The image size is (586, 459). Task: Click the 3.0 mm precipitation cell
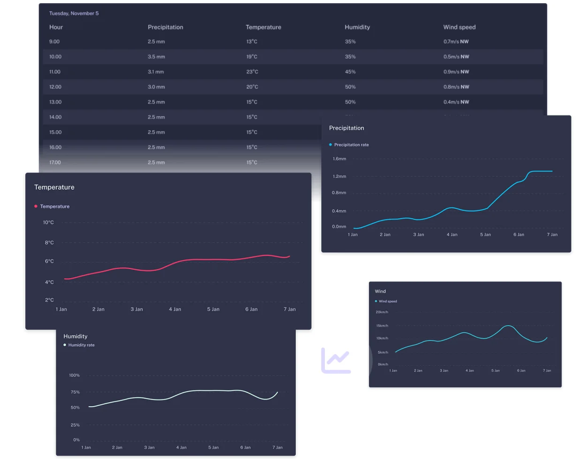pyautogui.click(x=156, y=87)
